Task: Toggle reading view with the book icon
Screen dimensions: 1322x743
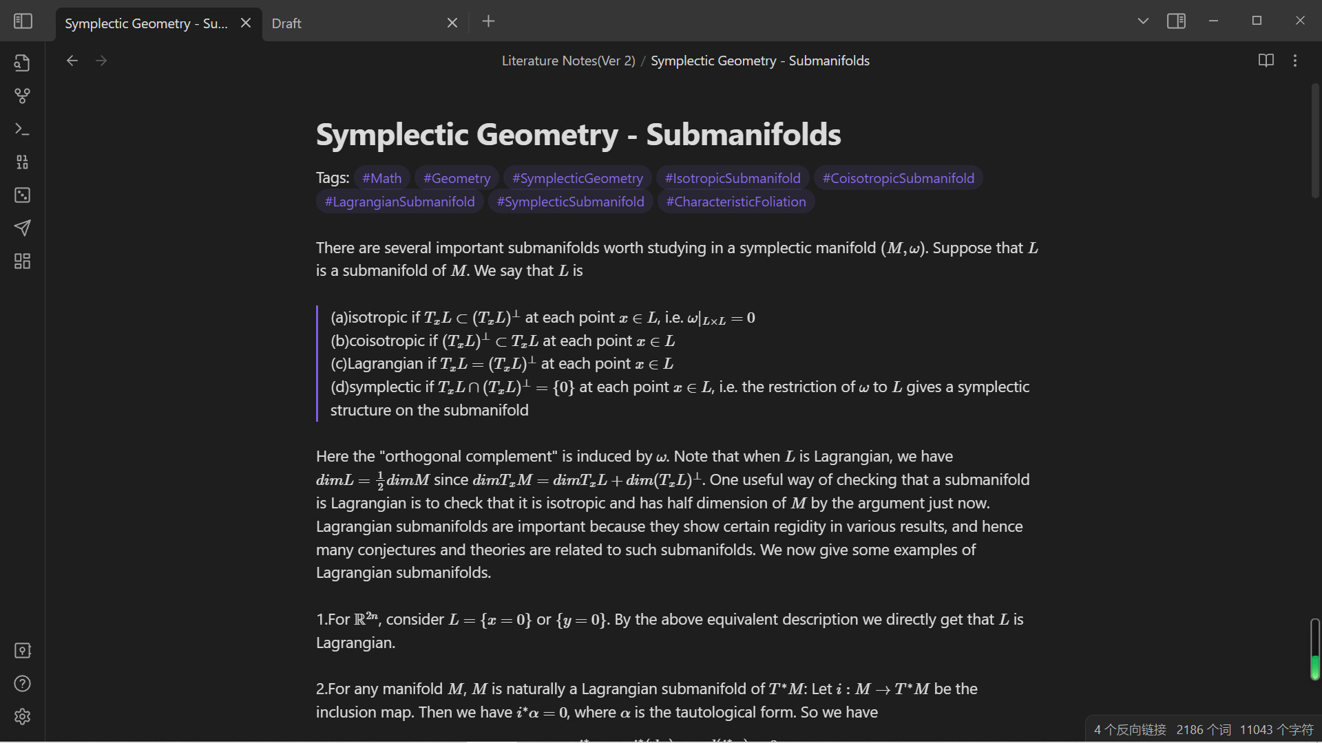Action: (x=1266, y=61)
